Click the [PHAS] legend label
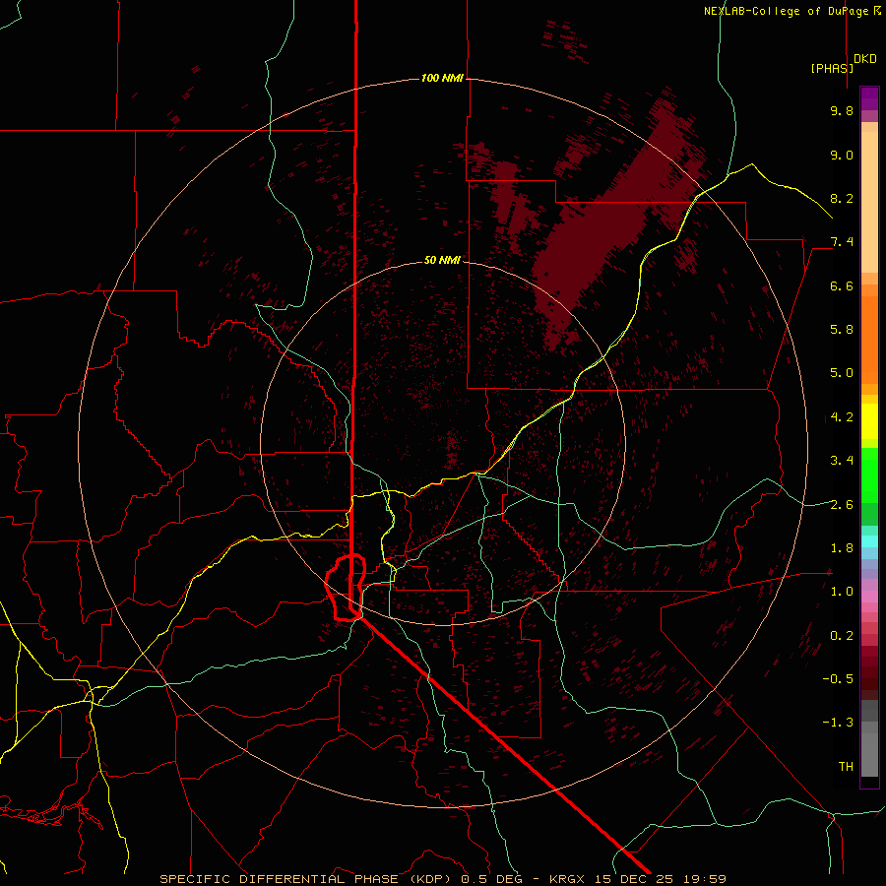This screenshot has height=886, width=886. [832, 68]
